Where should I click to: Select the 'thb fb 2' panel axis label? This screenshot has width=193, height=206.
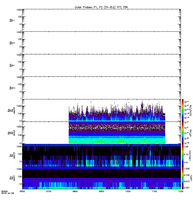click(x=12, y=88)
